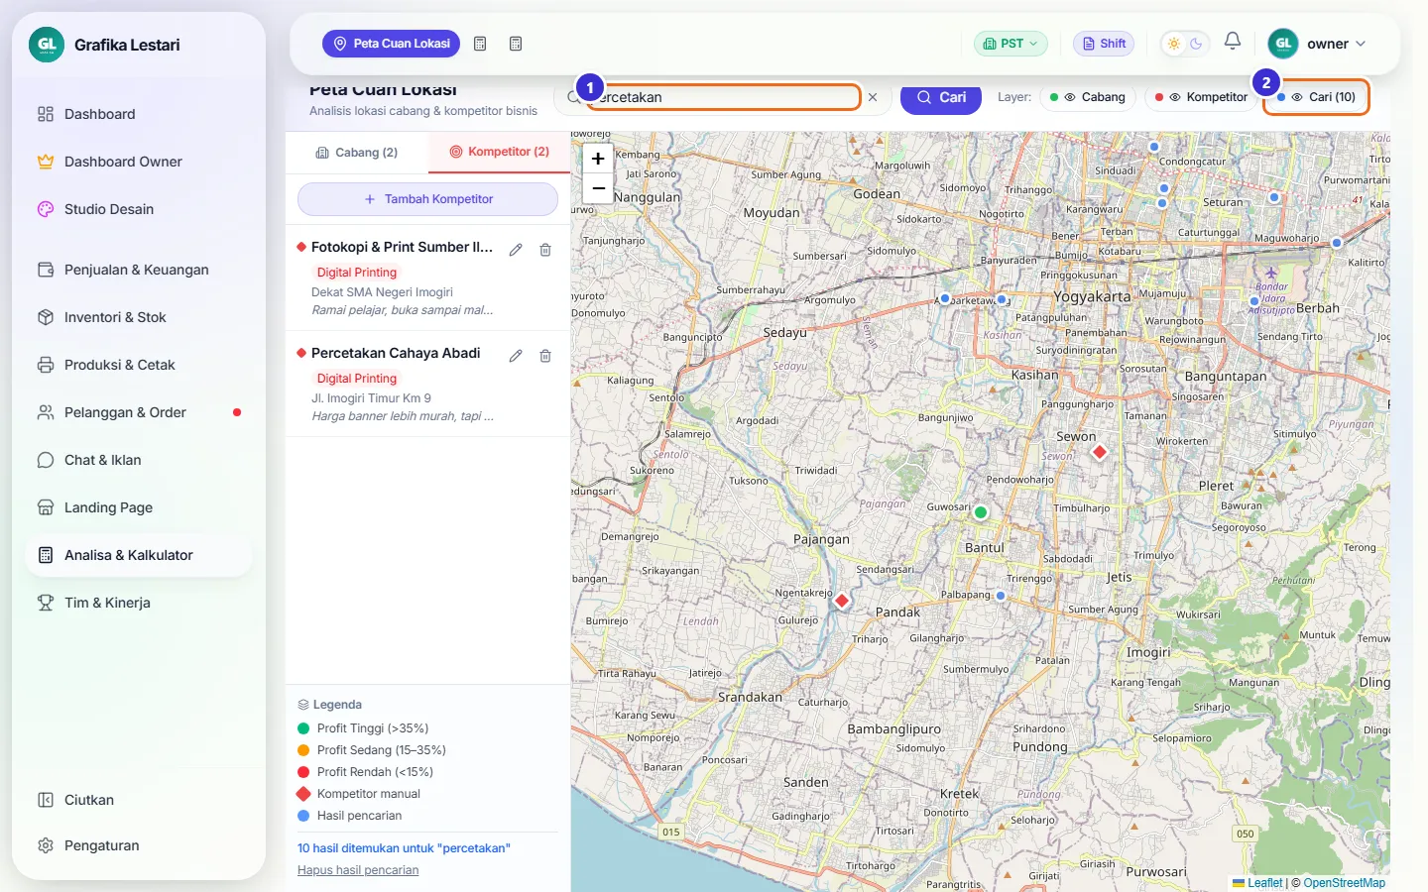The height and width of the screenshot is (892, 1428).
Task: Toggle the Kompetitor layer visibility
Action: click(1201, 97)
